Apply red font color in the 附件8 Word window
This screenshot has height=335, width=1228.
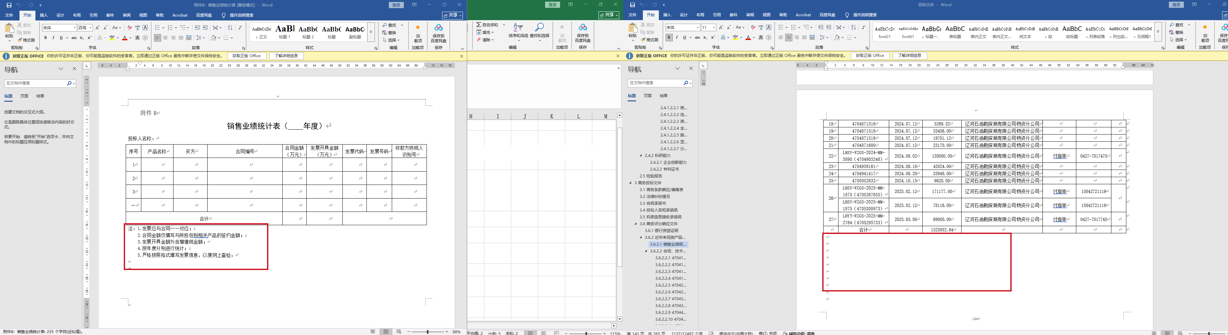coord(125,38)
